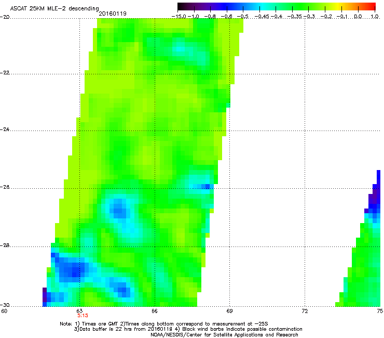This screenshot has height=338, width=384.
Task: Click the latitude label -22
Action: 5,73
